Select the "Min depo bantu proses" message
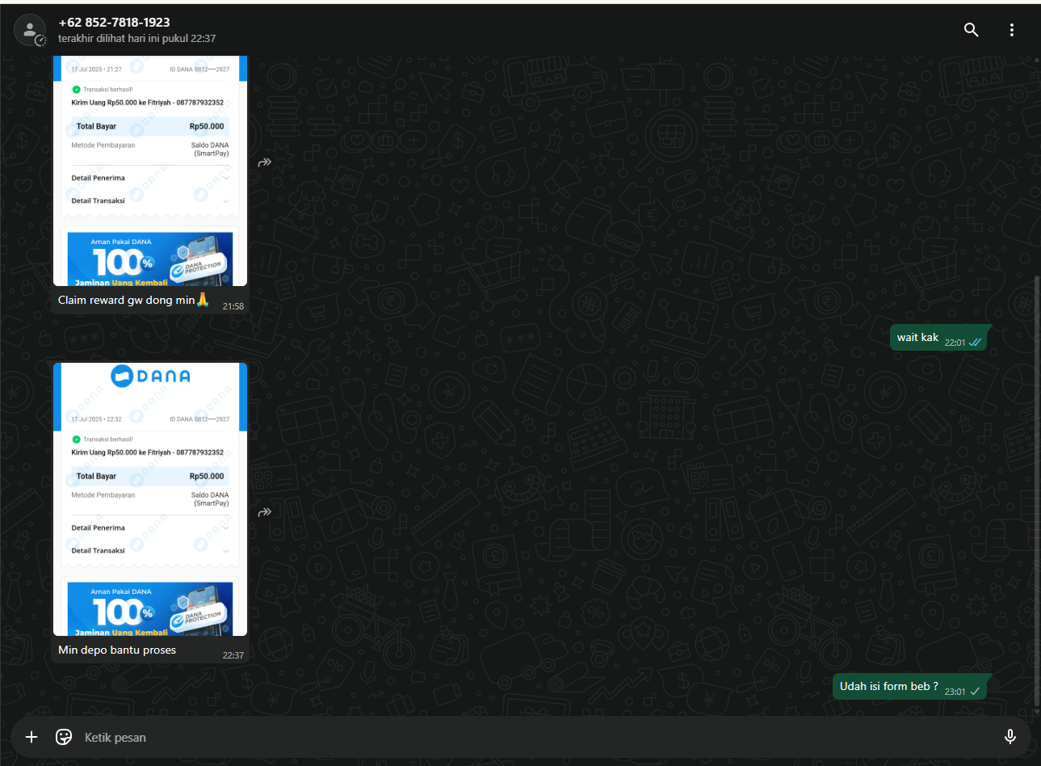 117,650
